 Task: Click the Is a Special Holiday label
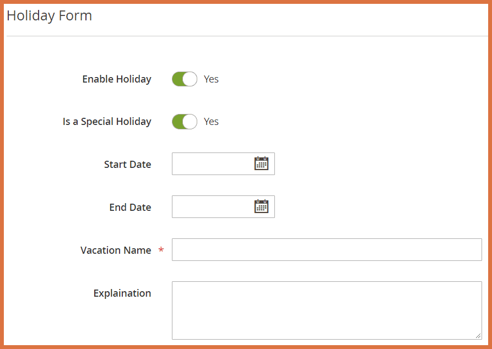tap(107, 121)
